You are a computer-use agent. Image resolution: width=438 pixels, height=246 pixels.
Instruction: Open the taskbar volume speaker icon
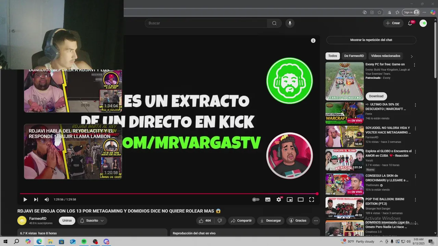click(x=408, y=242)
